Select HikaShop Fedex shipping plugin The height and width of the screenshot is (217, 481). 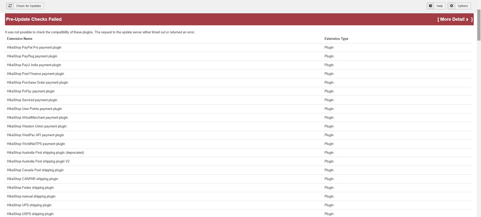click(x=30, y=188)
